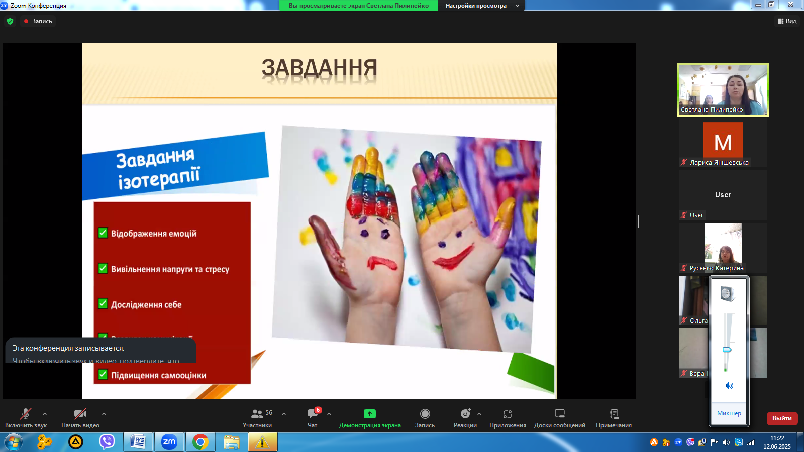This screenshot has height=452, width=804.
Task: Open the Avast icon in system tray
Action: (654, 442)
